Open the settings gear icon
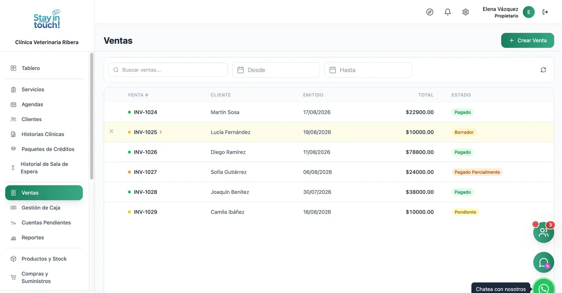Screen dimensions: 562x293 (x=465, y=12)
